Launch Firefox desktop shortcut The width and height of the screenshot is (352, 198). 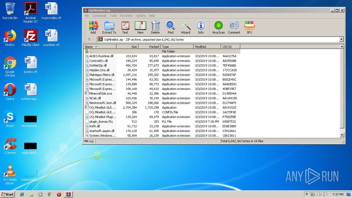pyautogui.click(x=10, y=38)
